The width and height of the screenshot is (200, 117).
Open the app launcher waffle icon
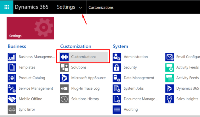point(7,7)
